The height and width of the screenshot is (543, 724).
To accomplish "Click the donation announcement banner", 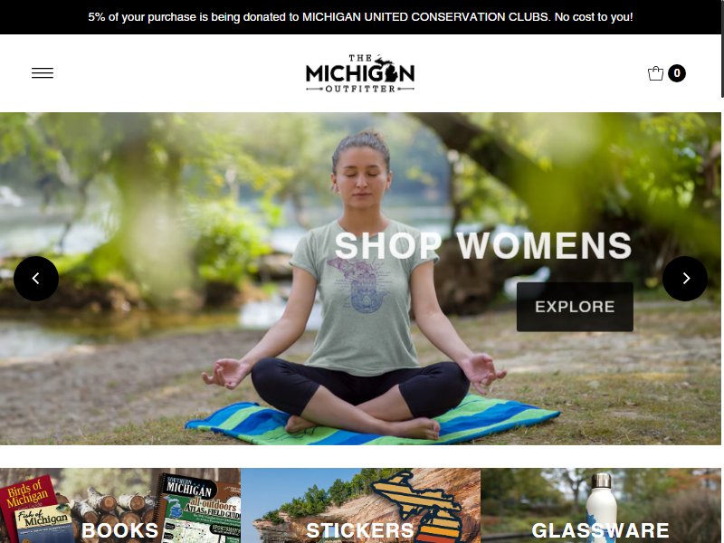I will pos(360,17).
